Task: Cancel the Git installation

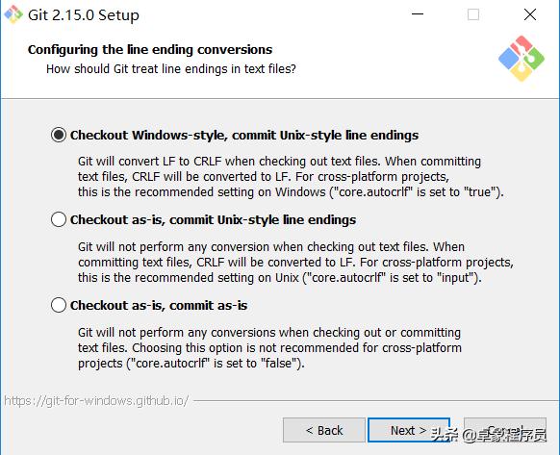Action: (505, 430)
